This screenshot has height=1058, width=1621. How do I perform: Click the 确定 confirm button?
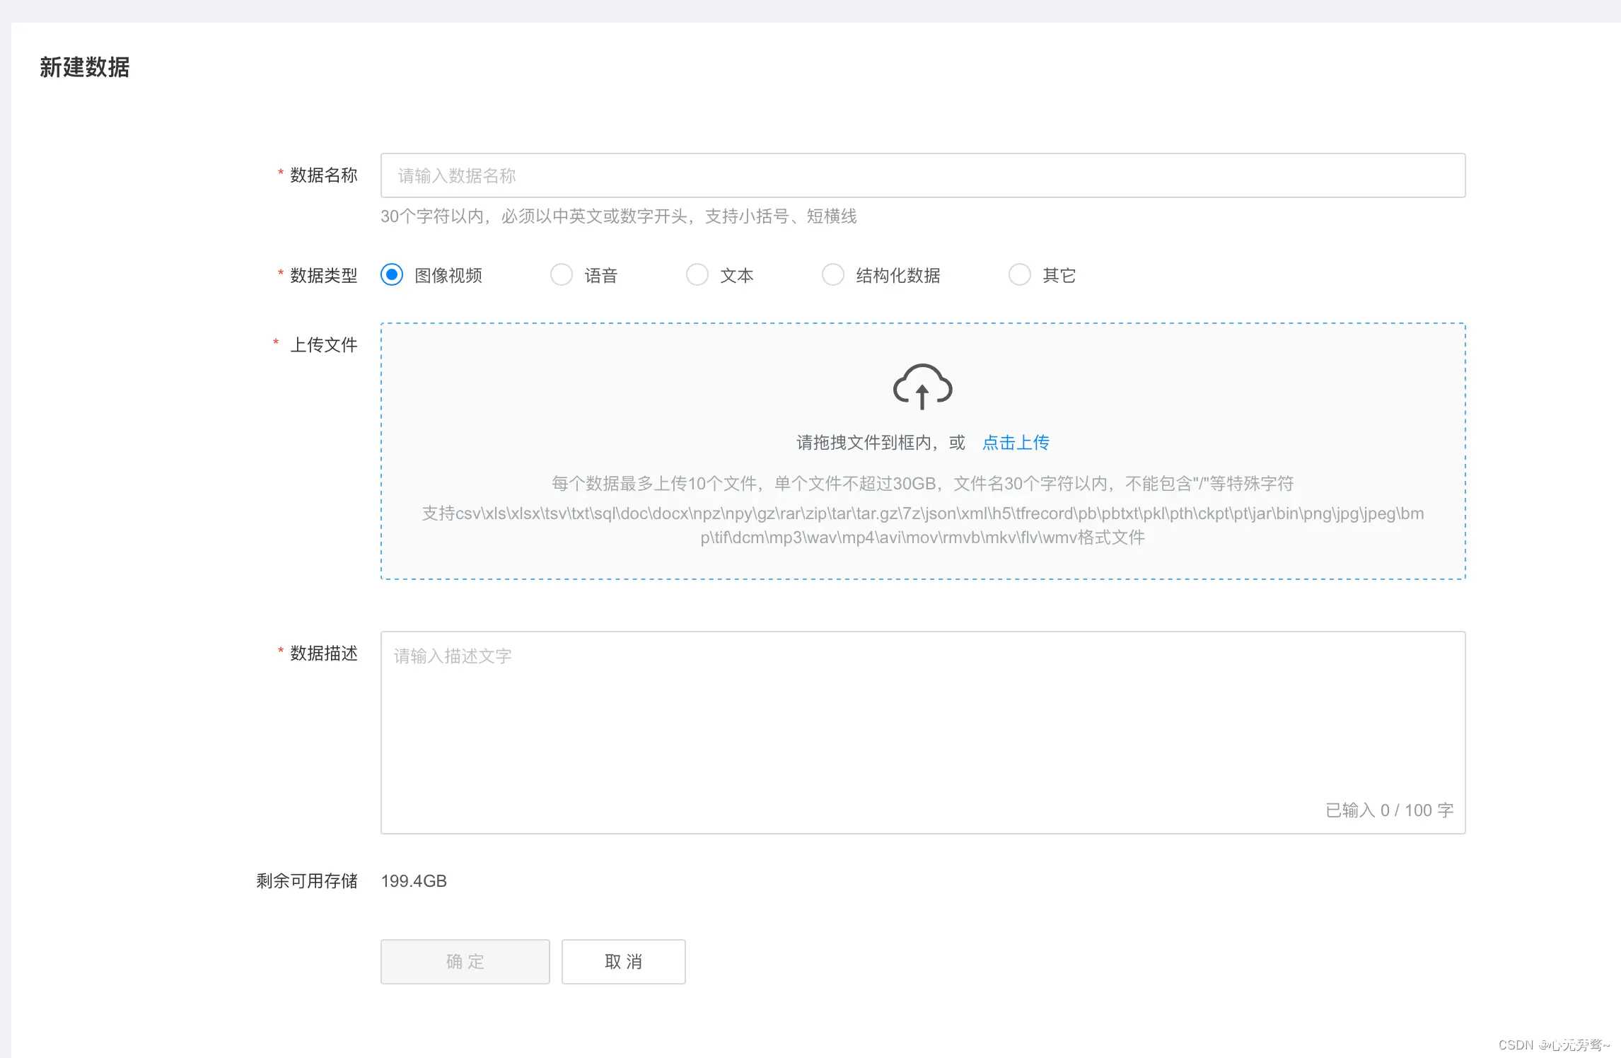465,962
